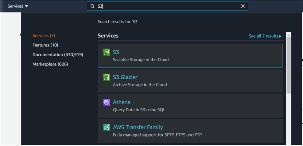This screenshot has width=303, height=146.
Task: Click the AWS Transfer Family icon
Action: pos(106,127)
